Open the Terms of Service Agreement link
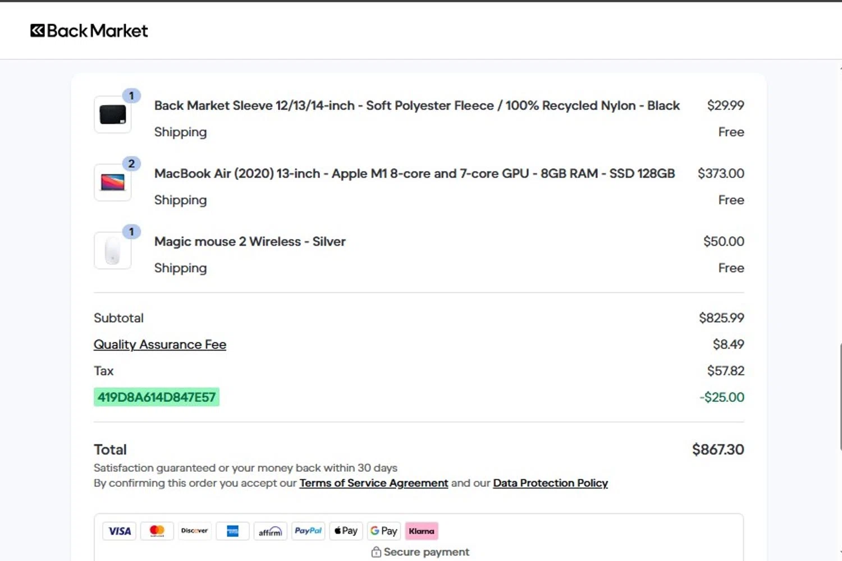Screen dimensions: 842x561 [374, 483]
